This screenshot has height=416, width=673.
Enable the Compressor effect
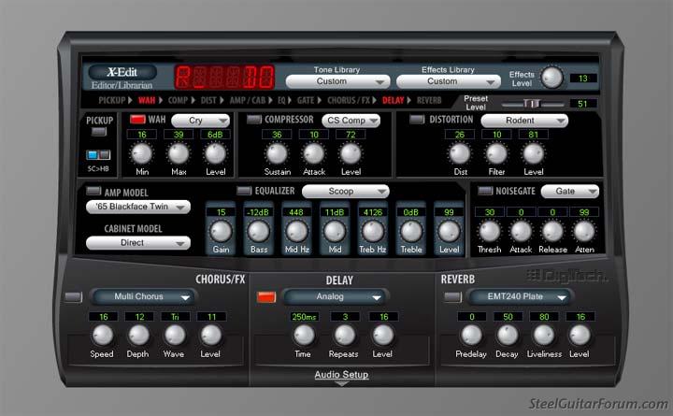pos(254,120)
